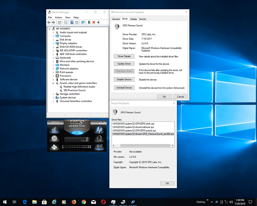
Task: Select the ksthunk.sys driver file
Action: tap(133, 127)
